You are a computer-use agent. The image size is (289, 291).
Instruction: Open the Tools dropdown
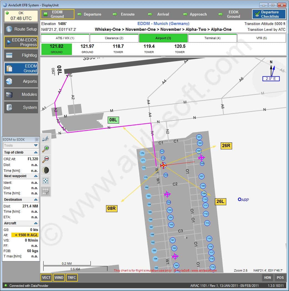click(21, 145)
